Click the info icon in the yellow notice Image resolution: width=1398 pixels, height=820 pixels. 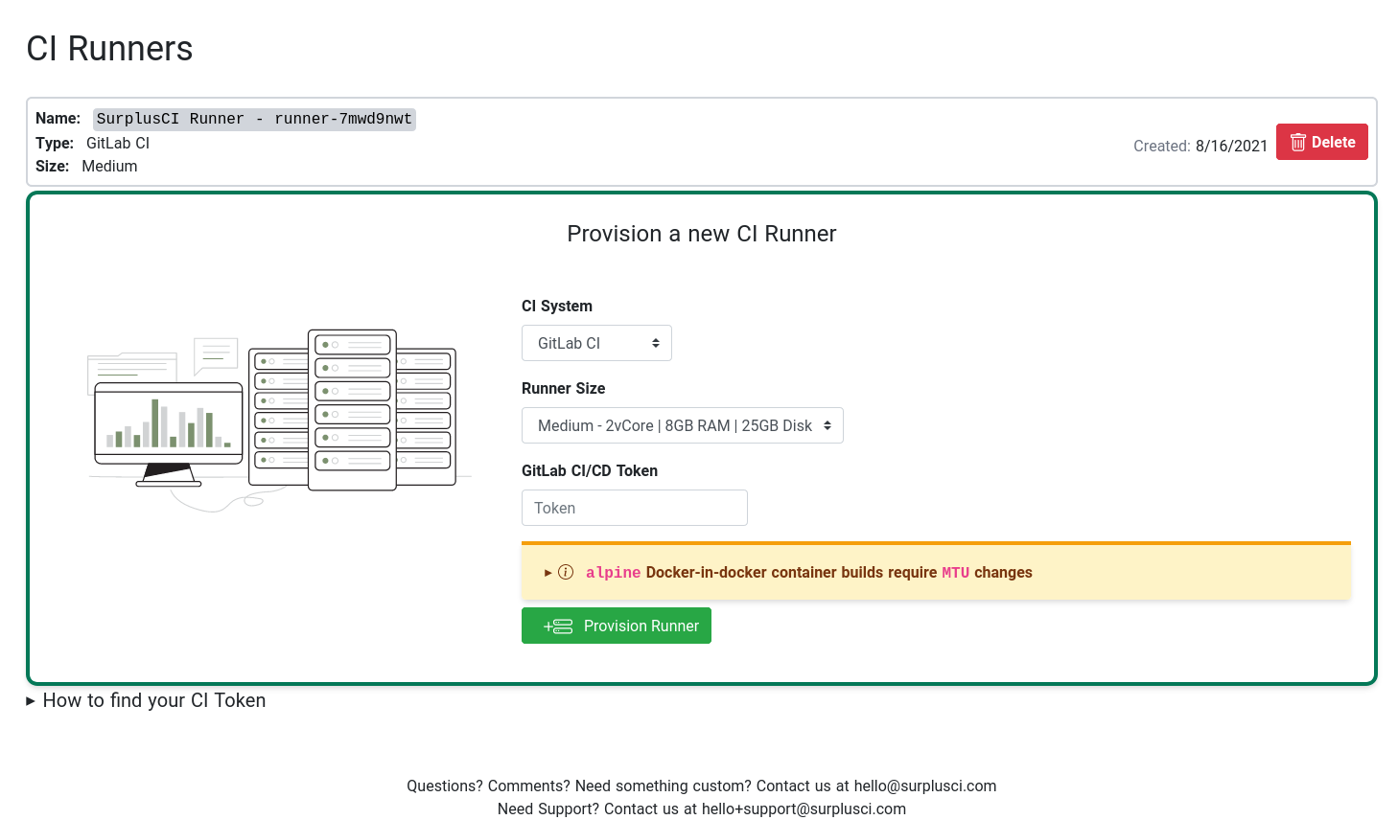(x=566, y=572)
